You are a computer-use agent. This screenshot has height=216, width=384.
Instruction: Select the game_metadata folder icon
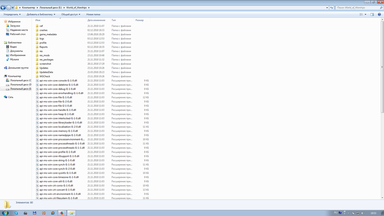click(x=37, y=34)
